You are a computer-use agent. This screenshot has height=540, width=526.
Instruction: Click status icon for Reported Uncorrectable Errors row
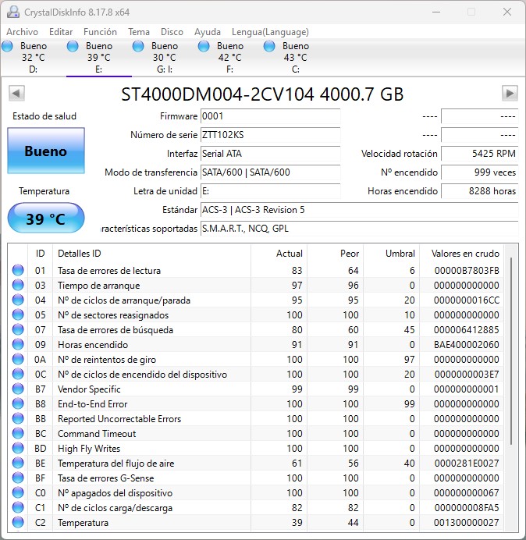coord(18,418)
